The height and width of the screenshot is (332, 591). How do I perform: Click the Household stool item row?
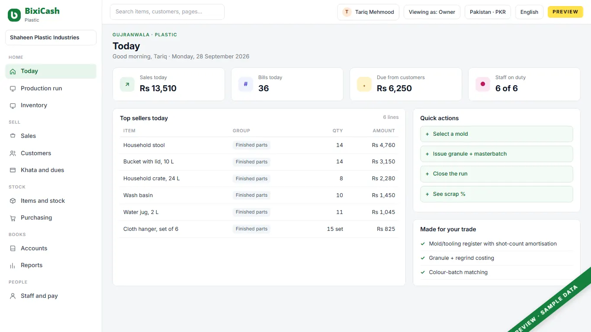coord(259,145)
